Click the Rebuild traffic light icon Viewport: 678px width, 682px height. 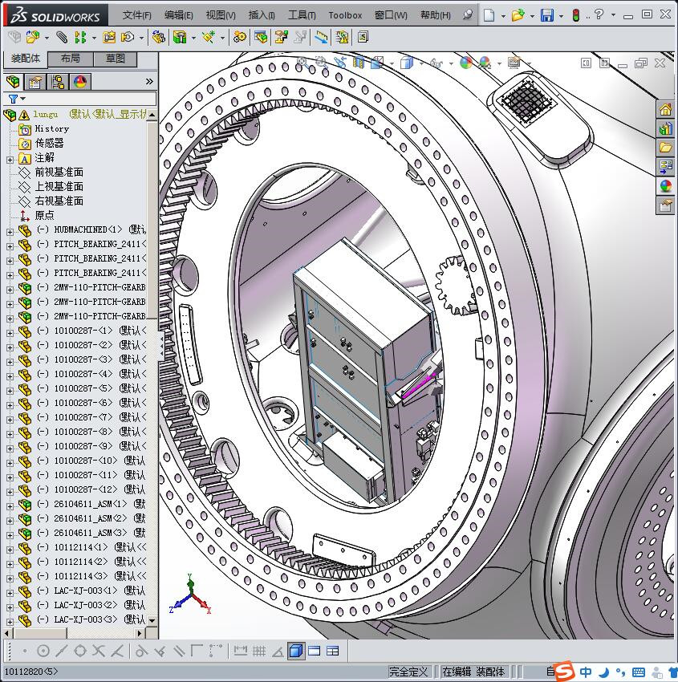click(575, 15)
